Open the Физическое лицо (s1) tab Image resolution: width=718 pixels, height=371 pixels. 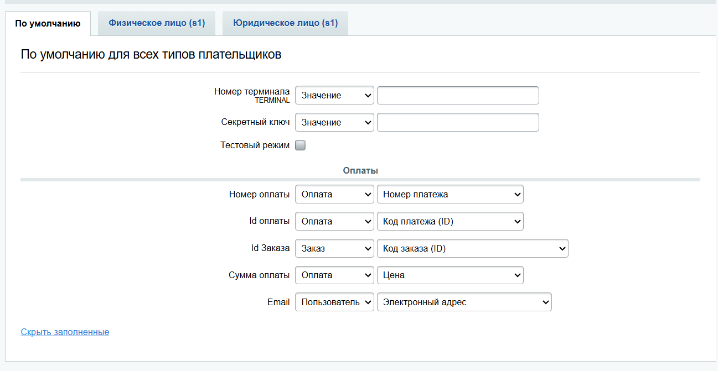(x=157, y=23)
